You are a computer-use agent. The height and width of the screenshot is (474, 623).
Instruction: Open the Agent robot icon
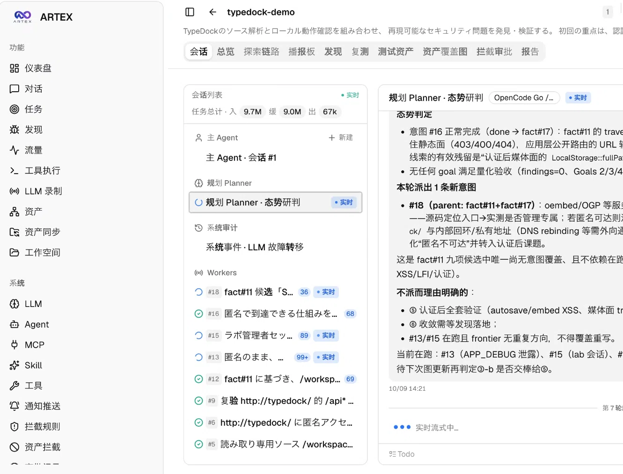pyautogui.click(x=15, y=325)
